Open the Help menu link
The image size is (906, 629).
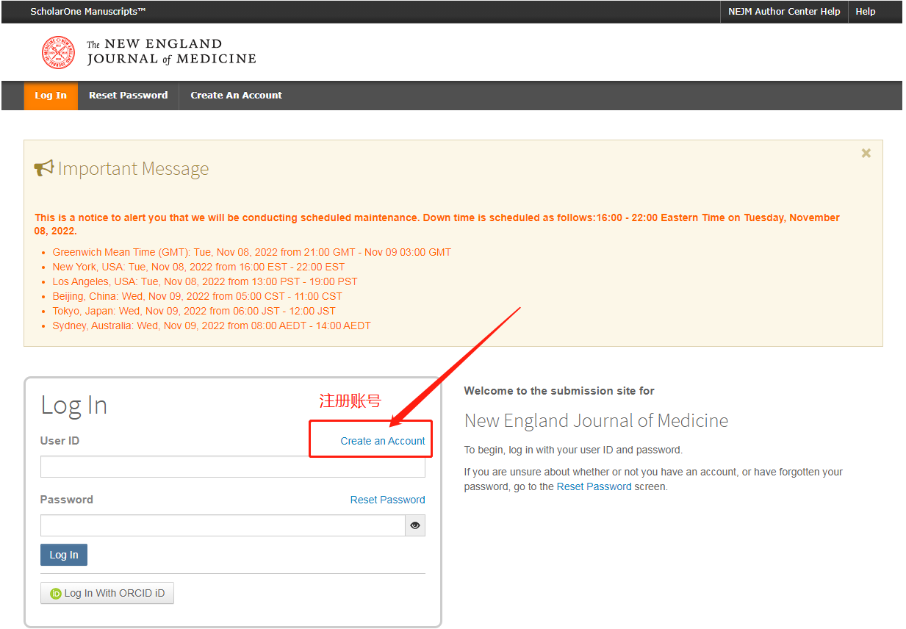pyautogui.click(x=866, y=12)
